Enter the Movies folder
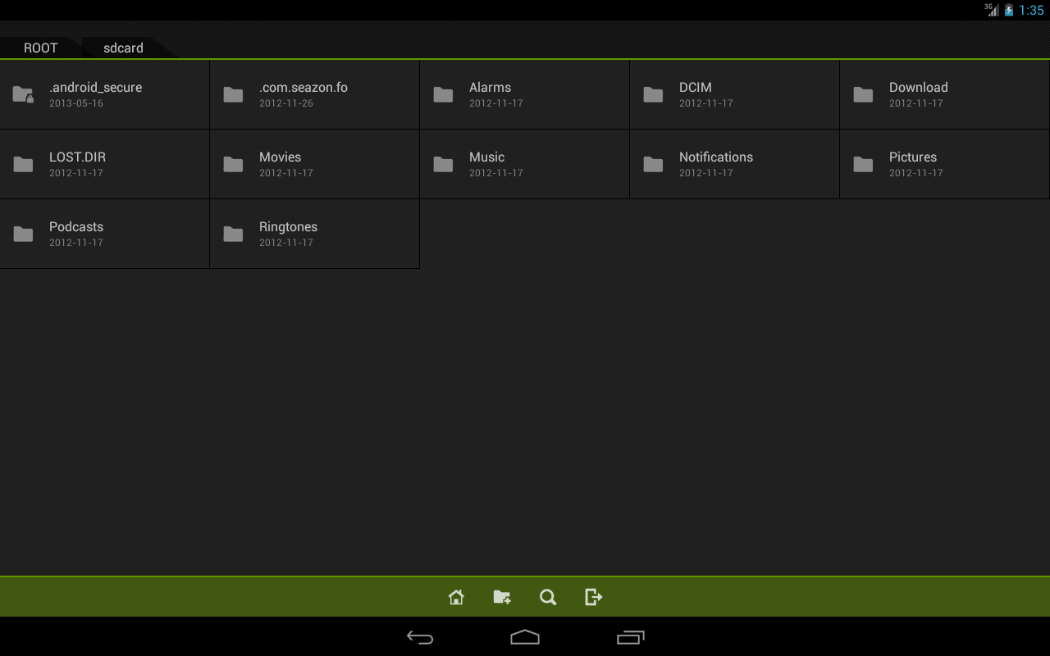The image size is (1050, 656). coord(314,164)
